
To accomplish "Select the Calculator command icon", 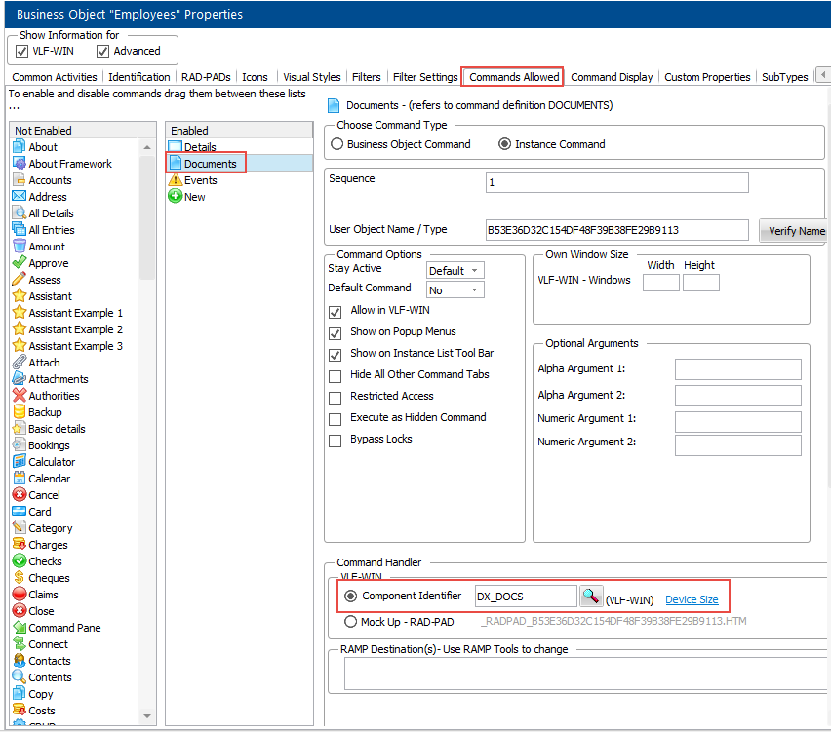I will point(20,462).
